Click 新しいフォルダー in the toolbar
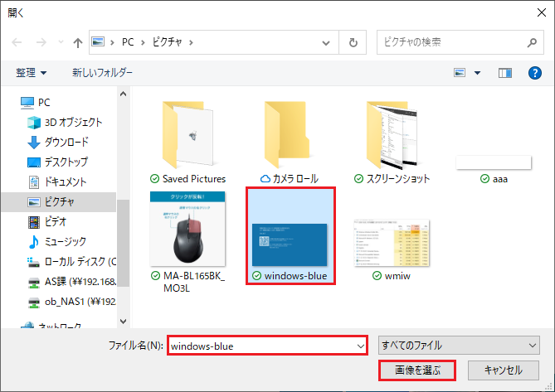Screen dimensions: 555x392 click(102, 74)
